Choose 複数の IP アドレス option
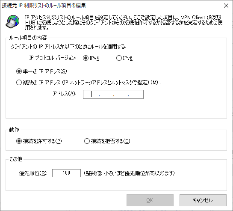Screen dimensions: 233x211 [88, 82]
